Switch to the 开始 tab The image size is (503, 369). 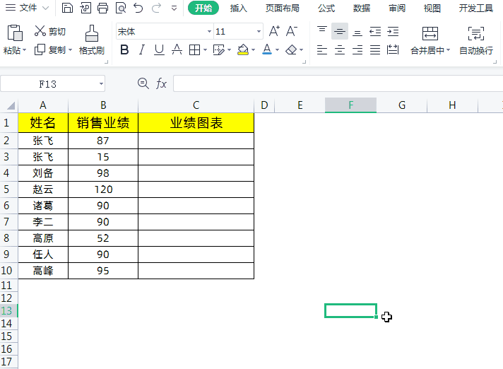tap(203, 8)
